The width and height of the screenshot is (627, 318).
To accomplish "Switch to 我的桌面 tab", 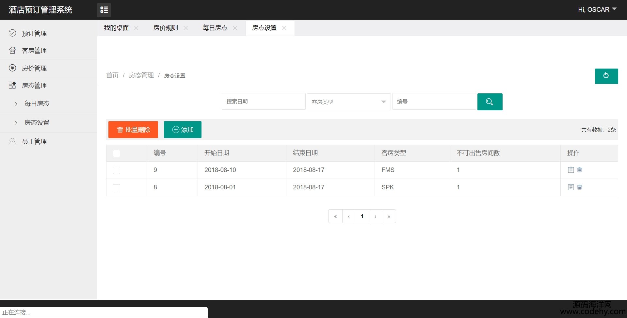I will pos(116,28).
